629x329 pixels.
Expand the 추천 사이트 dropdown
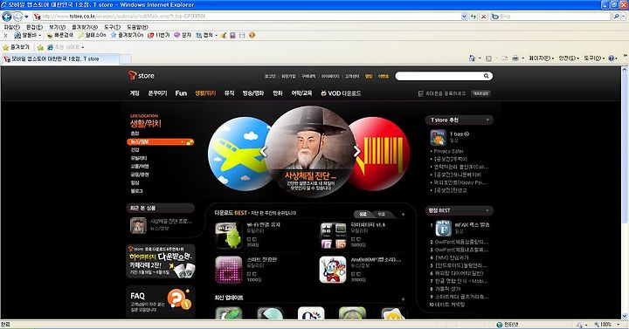(x=83, y=47)
